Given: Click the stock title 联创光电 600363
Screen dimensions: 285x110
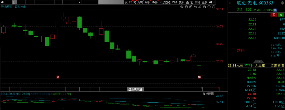Looking at the screenshot, I should click(255, 3).
